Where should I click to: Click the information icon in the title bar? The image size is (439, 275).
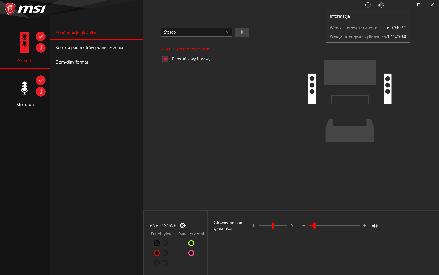click(368, 5)
